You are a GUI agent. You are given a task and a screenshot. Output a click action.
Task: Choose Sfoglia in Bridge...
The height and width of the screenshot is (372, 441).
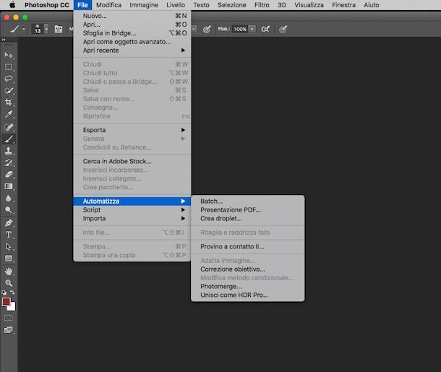click(x=132, y=33)
